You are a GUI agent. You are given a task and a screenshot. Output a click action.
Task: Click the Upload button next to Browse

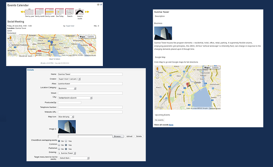click(x=129, y=136)
